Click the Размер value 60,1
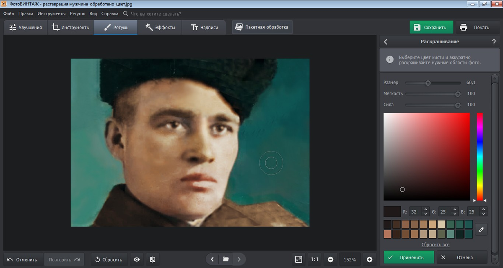This screenshot has height=268, width=503. click(x=471, y=83)
